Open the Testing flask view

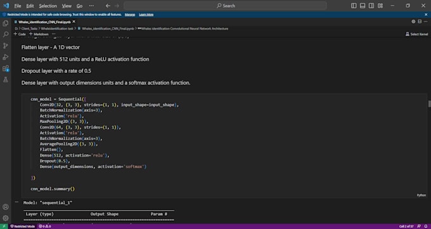6,79
